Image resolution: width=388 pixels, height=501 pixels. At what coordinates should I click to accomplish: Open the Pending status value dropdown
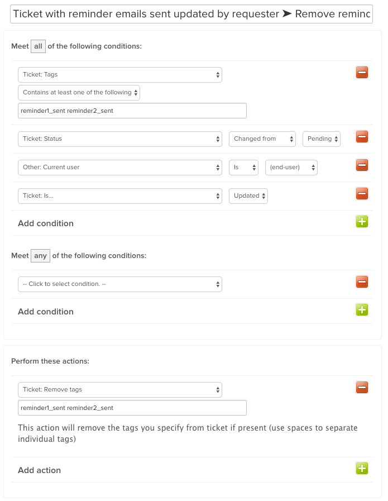point(321,139)
